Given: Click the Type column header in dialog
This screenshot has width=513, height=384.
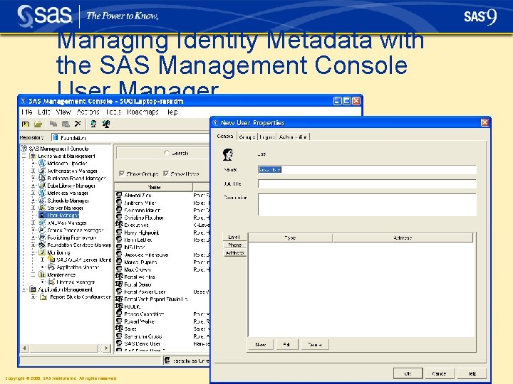Looking at the screenshot, I should coord(290,238).
